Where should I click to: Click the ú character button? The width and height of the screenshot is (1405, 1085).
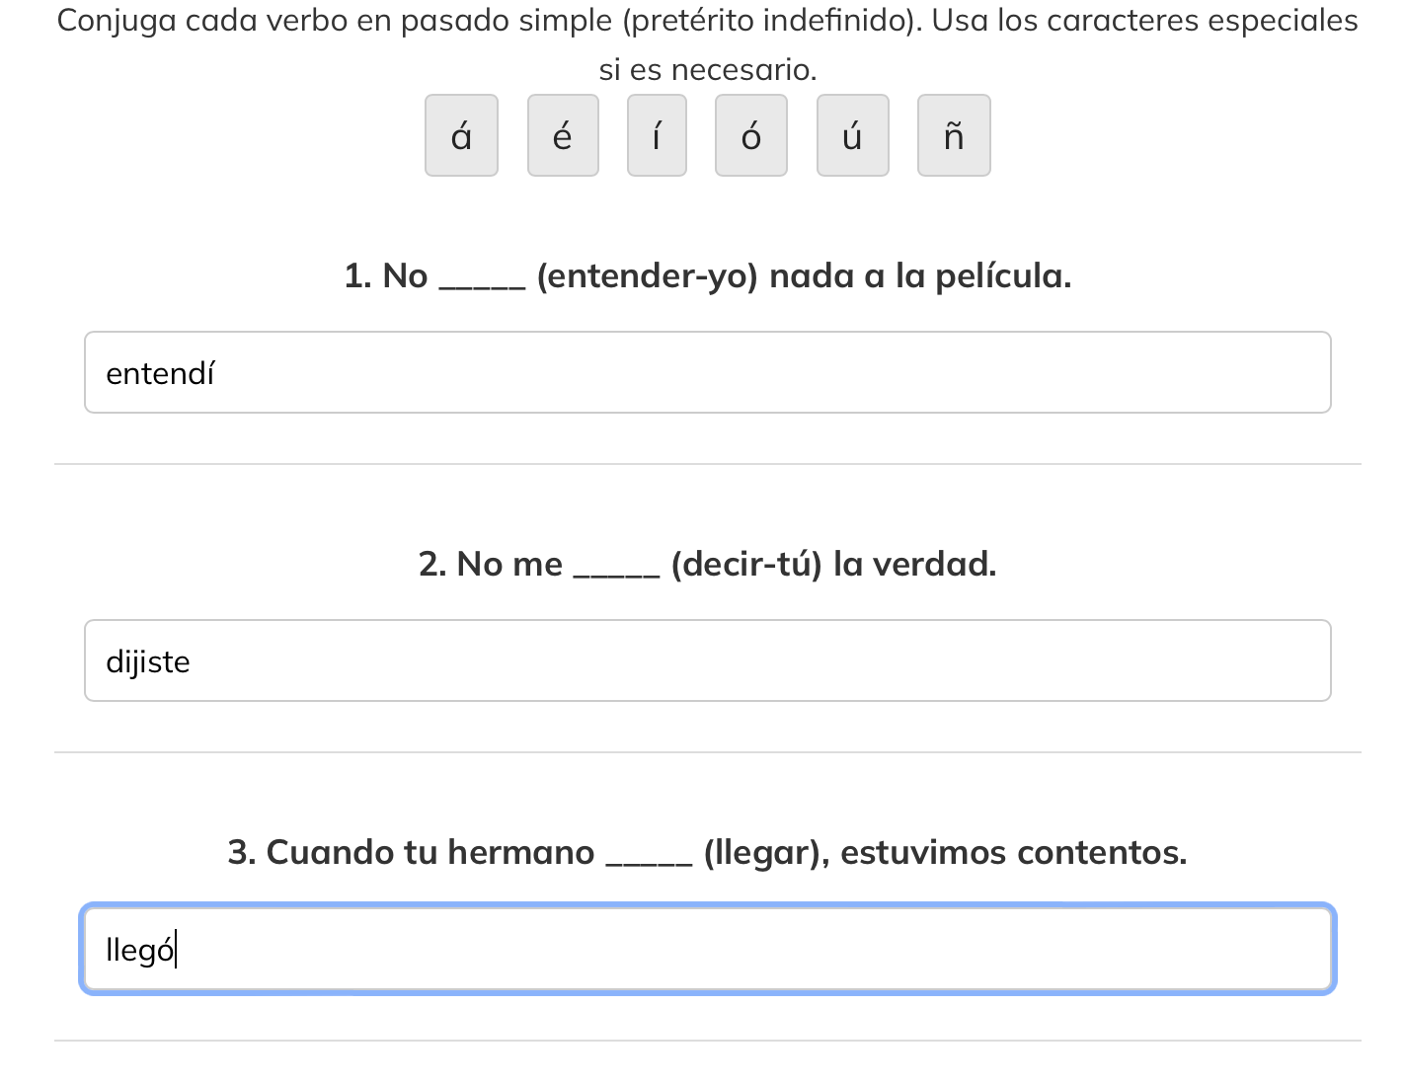tap(853, 135)
